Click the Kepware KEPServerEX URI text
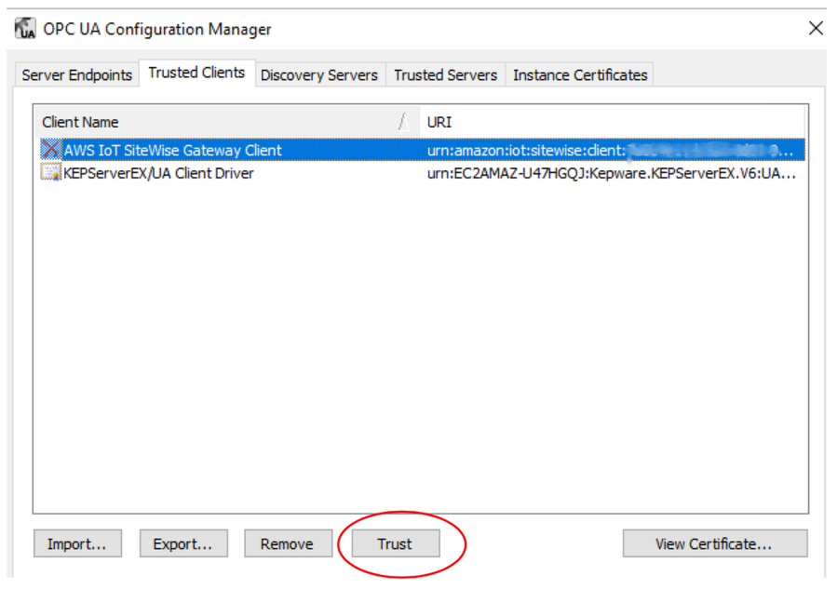 [x=611, y=173]
